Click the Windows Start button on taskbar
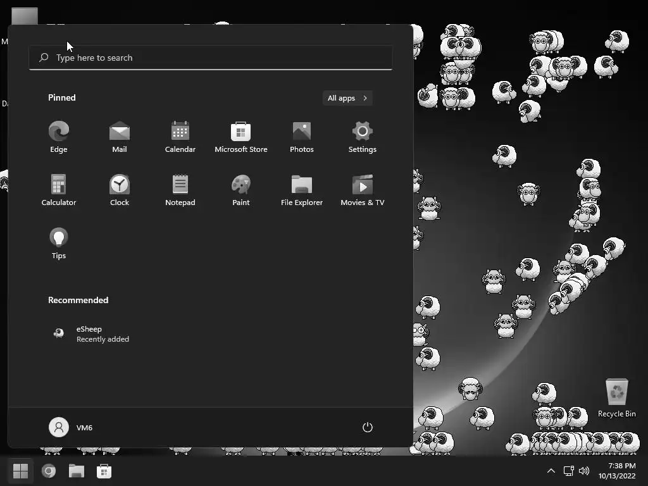The width and height of the screenshot is (648, 486). pyautogui.click(x=20, y=471)
